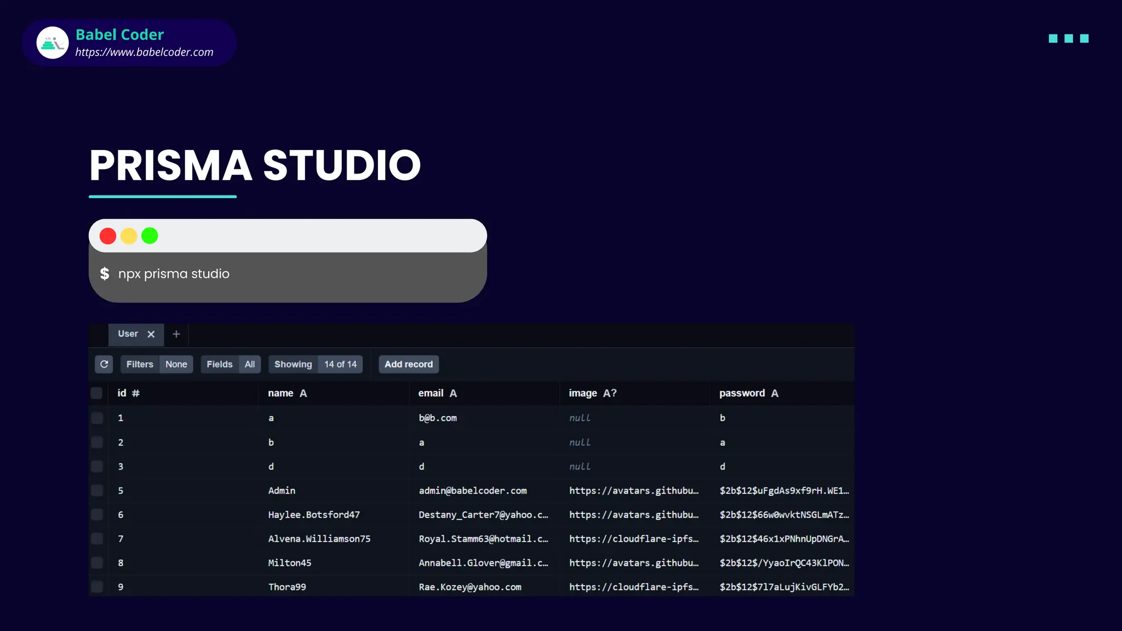Click the red window dot on terminal

(108, 236)
